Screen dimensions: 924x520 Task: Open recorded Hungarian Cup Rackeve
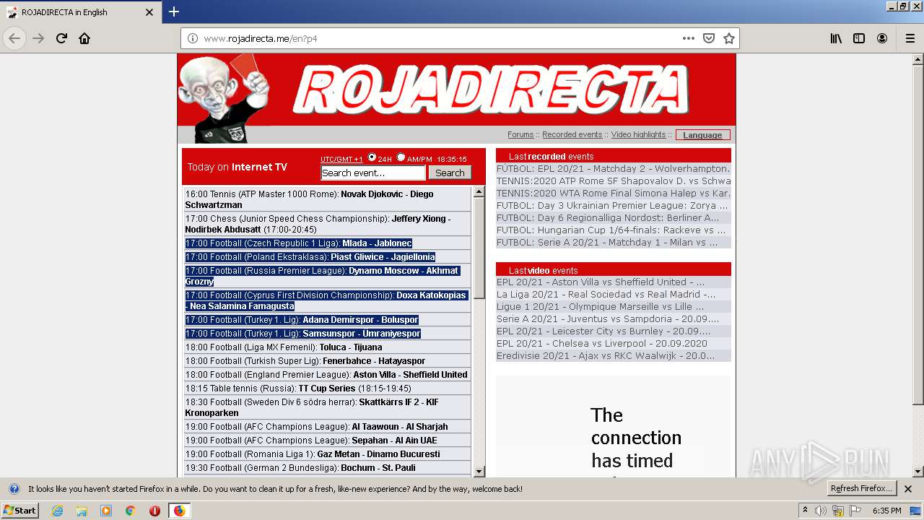[x=613, y=230]
